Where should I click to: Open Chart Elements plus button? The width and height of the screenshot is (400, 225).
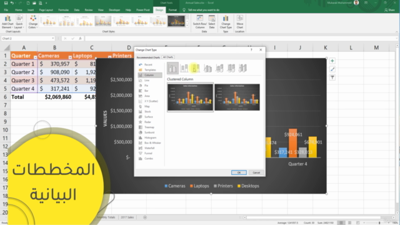click(x=332, y=61)
